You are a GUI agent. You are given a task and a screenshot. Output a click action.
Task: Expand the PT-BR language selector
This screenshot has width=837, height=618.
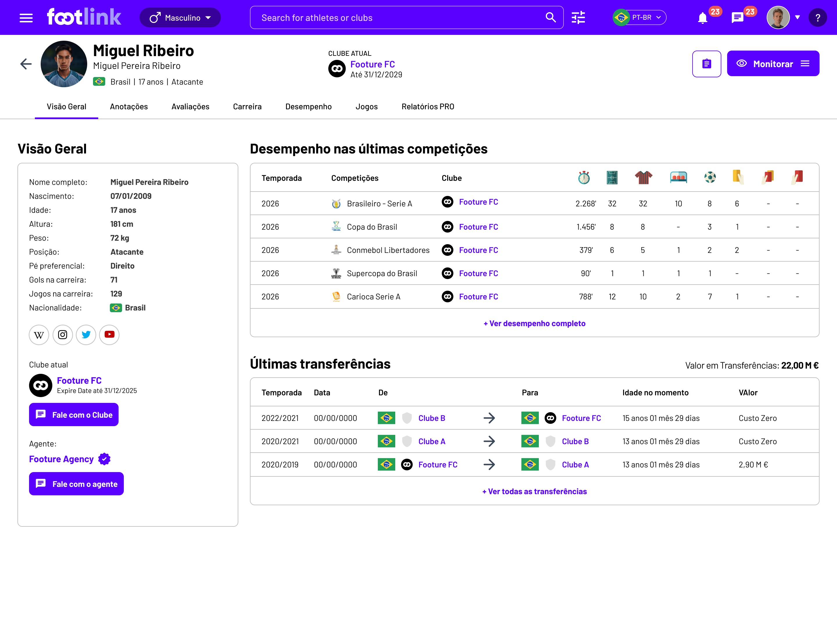639,17
